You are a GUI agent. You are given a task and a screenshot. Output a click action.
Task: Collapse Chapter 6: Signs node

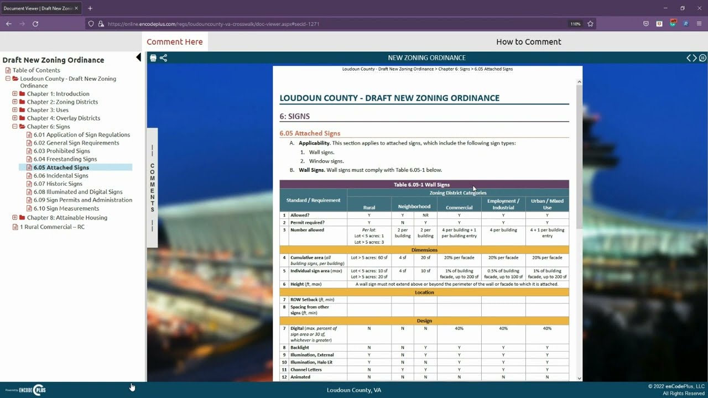[x=15, y=126]
